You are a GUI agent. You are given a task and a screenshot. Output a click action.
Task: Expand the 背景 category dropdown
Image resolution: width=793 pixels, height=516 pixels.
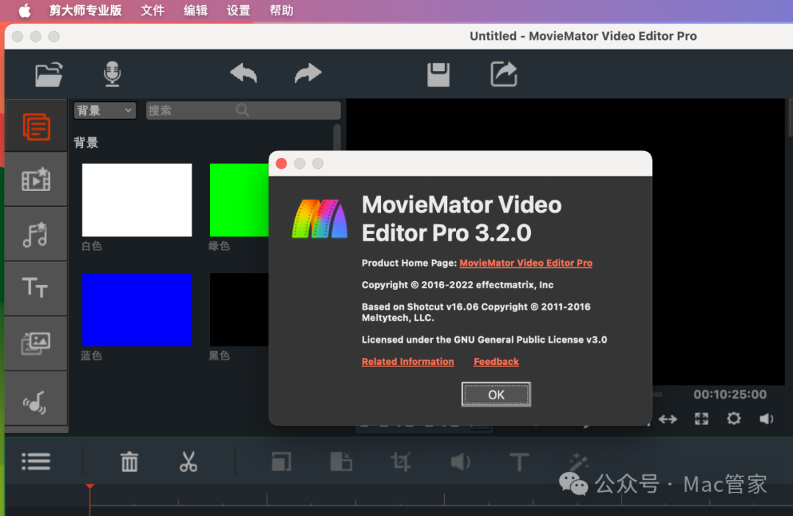pos(105,110)
